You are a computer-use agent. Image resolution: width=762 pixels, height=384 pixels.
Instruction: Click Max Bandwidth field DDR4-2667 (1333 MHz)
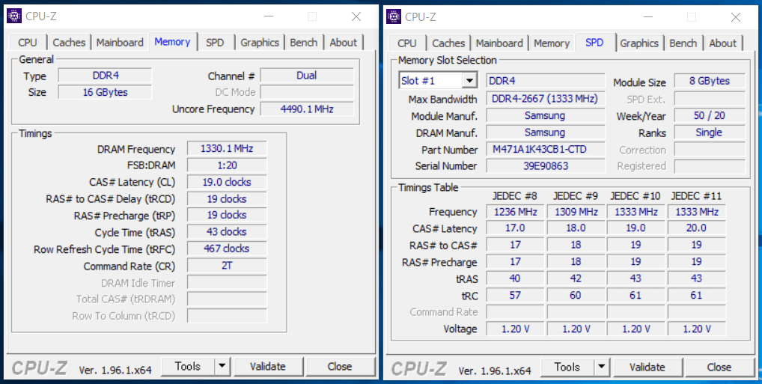click(546, 99)
